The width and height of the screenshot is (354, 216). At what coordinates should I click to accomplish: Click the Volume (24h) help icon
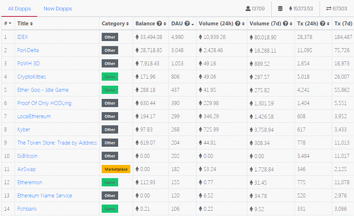(x=238, y=23)
